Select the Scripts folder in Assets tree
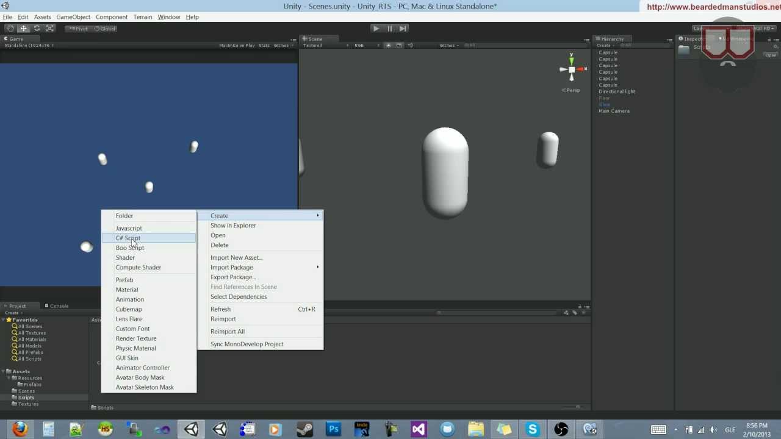This screenshot has height=439, width=781. (x=26, y=398)
